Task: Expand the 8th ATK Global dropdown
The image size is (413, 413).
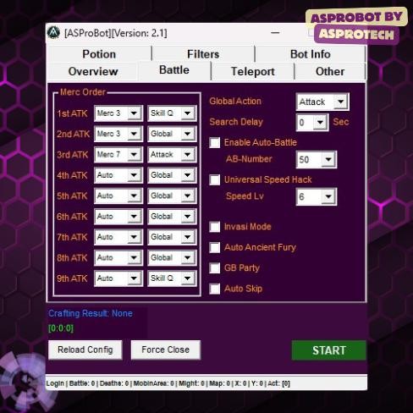Action: coord(172,257)
